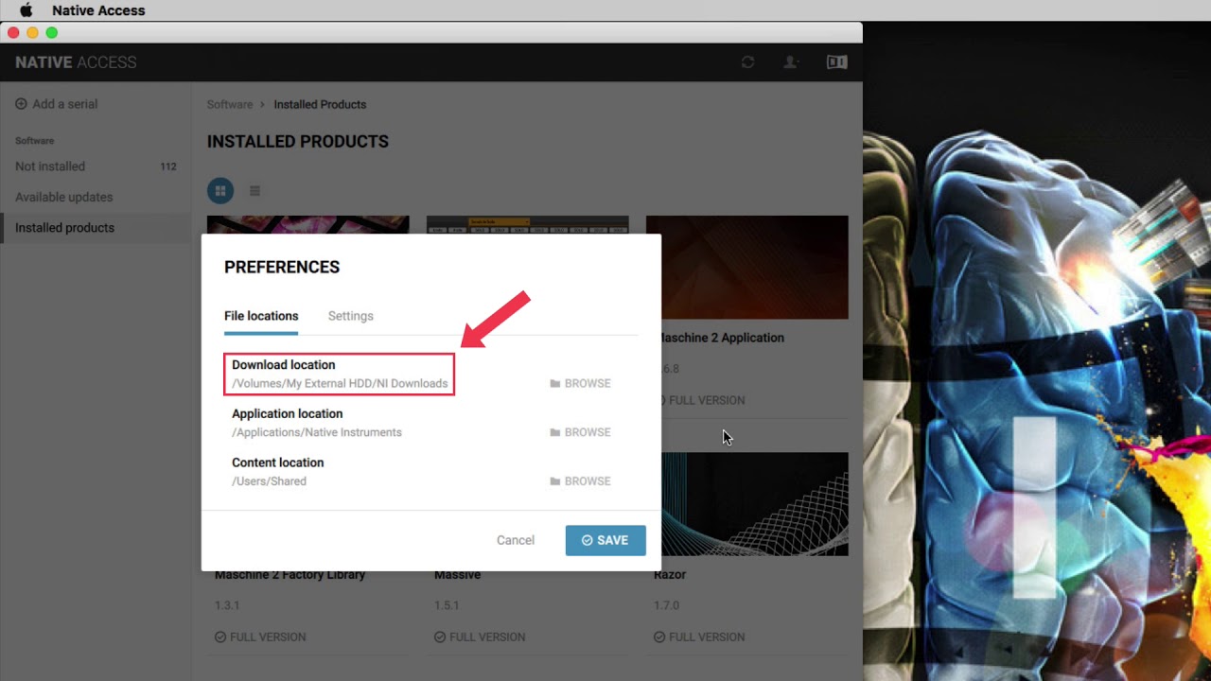Click the Add a serial plus icon
This screenshot has height=681, width=1211.
[x=21, y=104]
